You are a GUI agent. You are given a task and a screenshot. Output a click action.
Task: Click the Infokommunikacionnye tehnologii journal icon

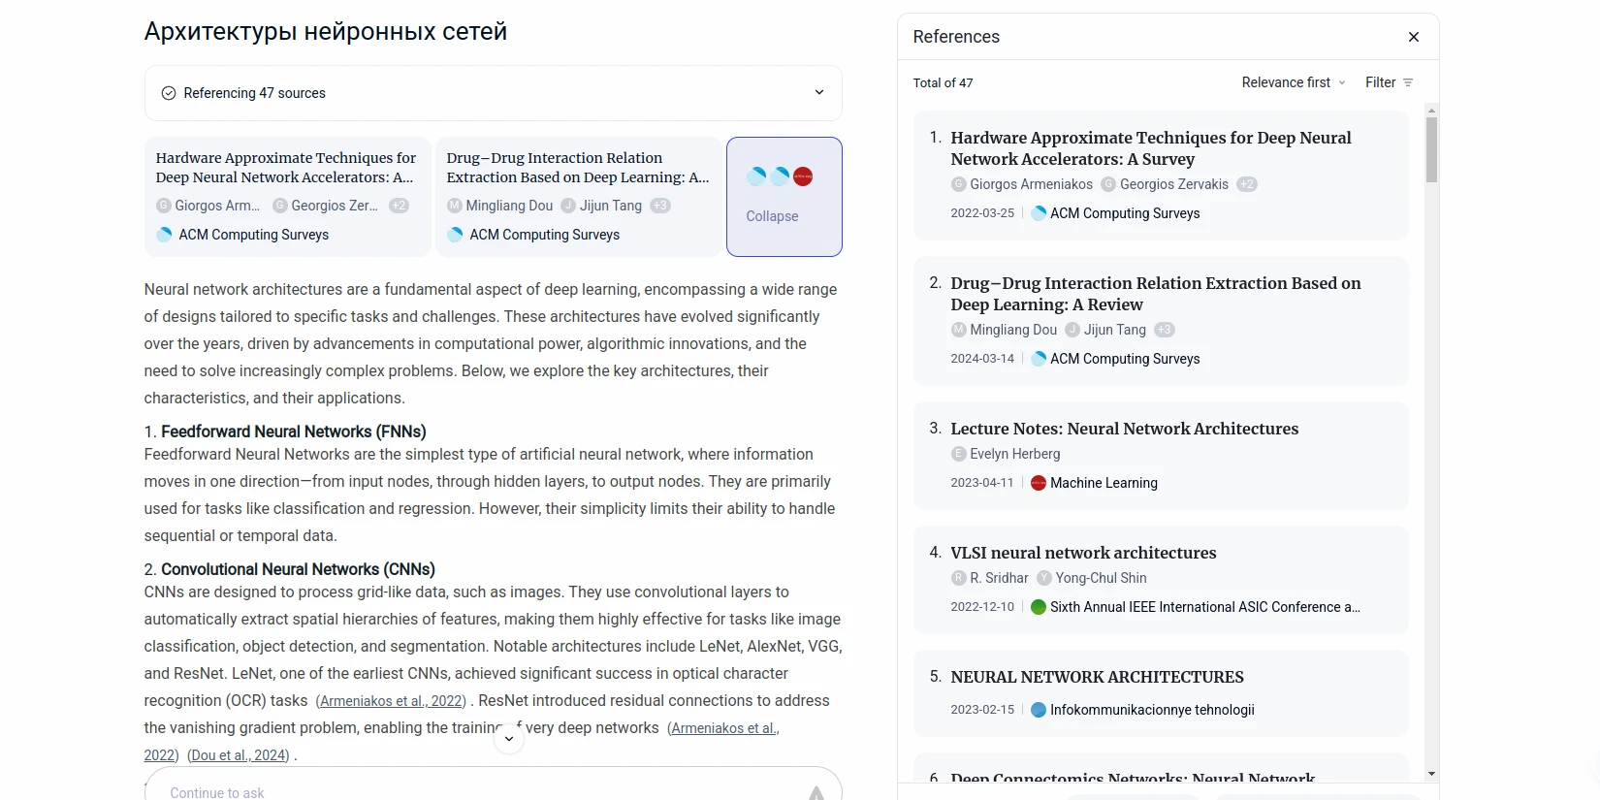tap(1039, 710)
